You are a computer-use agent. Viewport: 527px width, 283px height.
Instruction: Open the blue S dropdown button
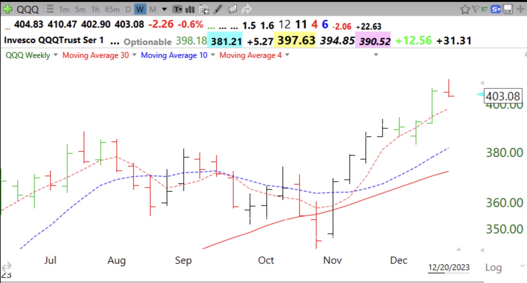(x=496, y=9)
